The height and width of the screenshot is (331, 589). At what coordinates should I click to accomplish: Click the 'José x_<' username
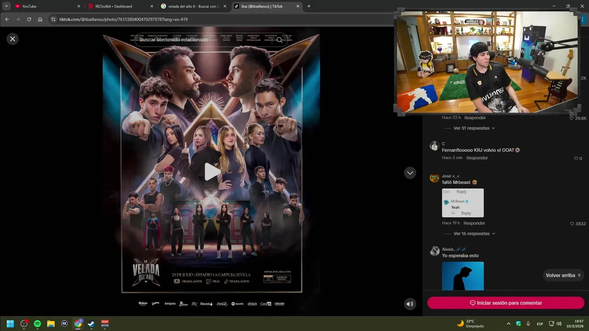point(450,176)
